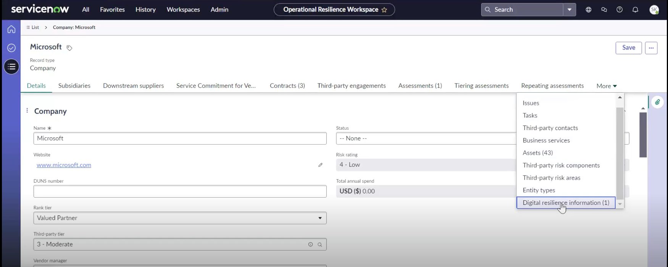Open the Tiering assessments tab
Viewport: 668px width, 267px height.
[481, 86]
